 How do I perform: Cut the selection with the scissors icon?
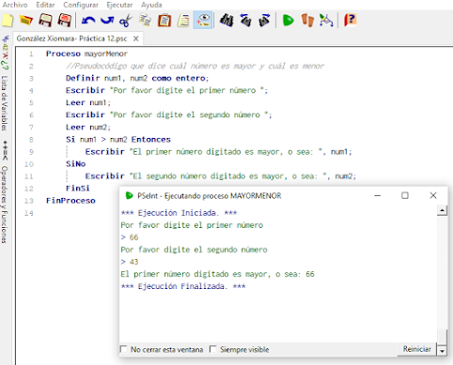coord(126,21)
